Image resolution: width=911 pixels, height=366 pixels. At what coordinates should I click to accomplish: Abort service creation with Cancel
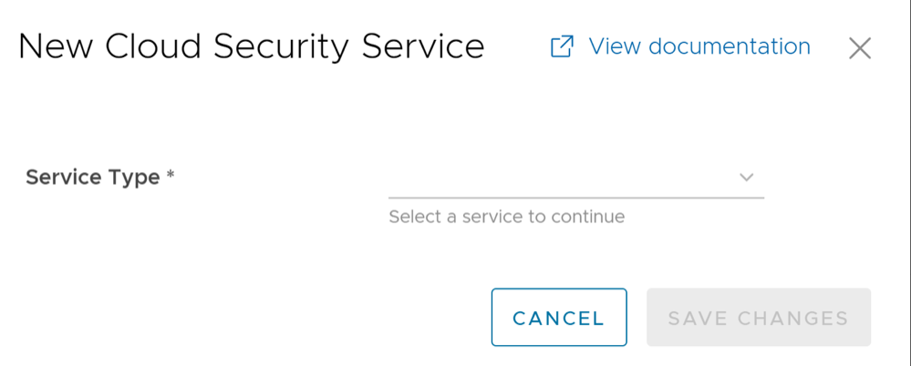pyautogui.click(x=558, y=318)
